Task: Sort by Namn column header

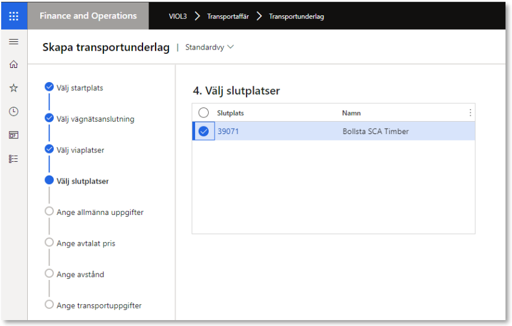Action: [x=351, y=113]
